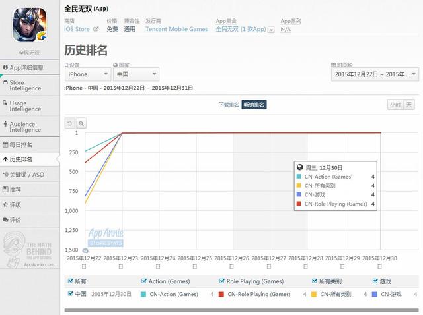
Task: Click the AppAnnie.com Math Behind banner
Action: pyautogui.click(x=29, y=250)
